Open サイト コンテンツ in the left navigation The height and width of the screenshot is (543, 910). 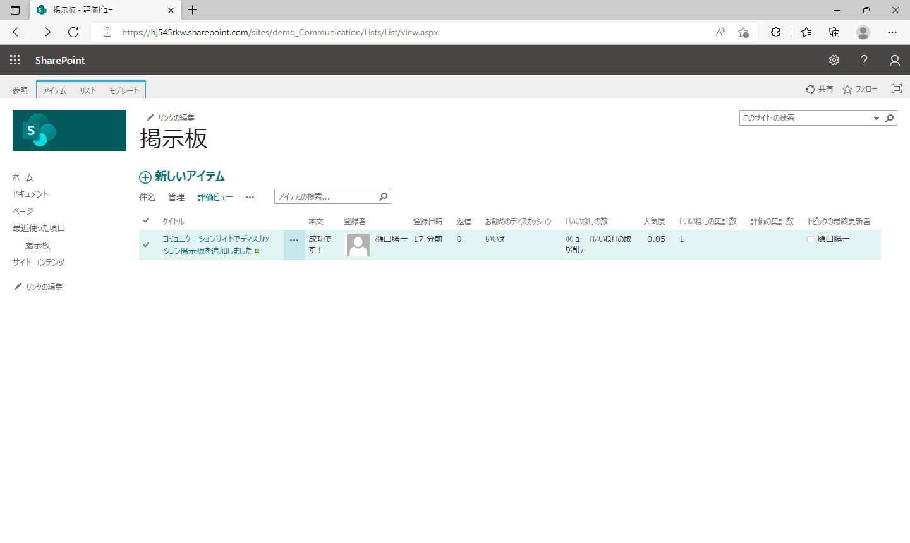pos(39,263)
